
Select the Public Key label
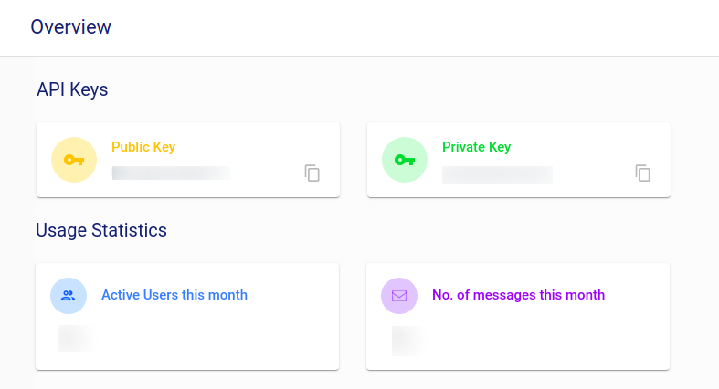coord(143,147)
